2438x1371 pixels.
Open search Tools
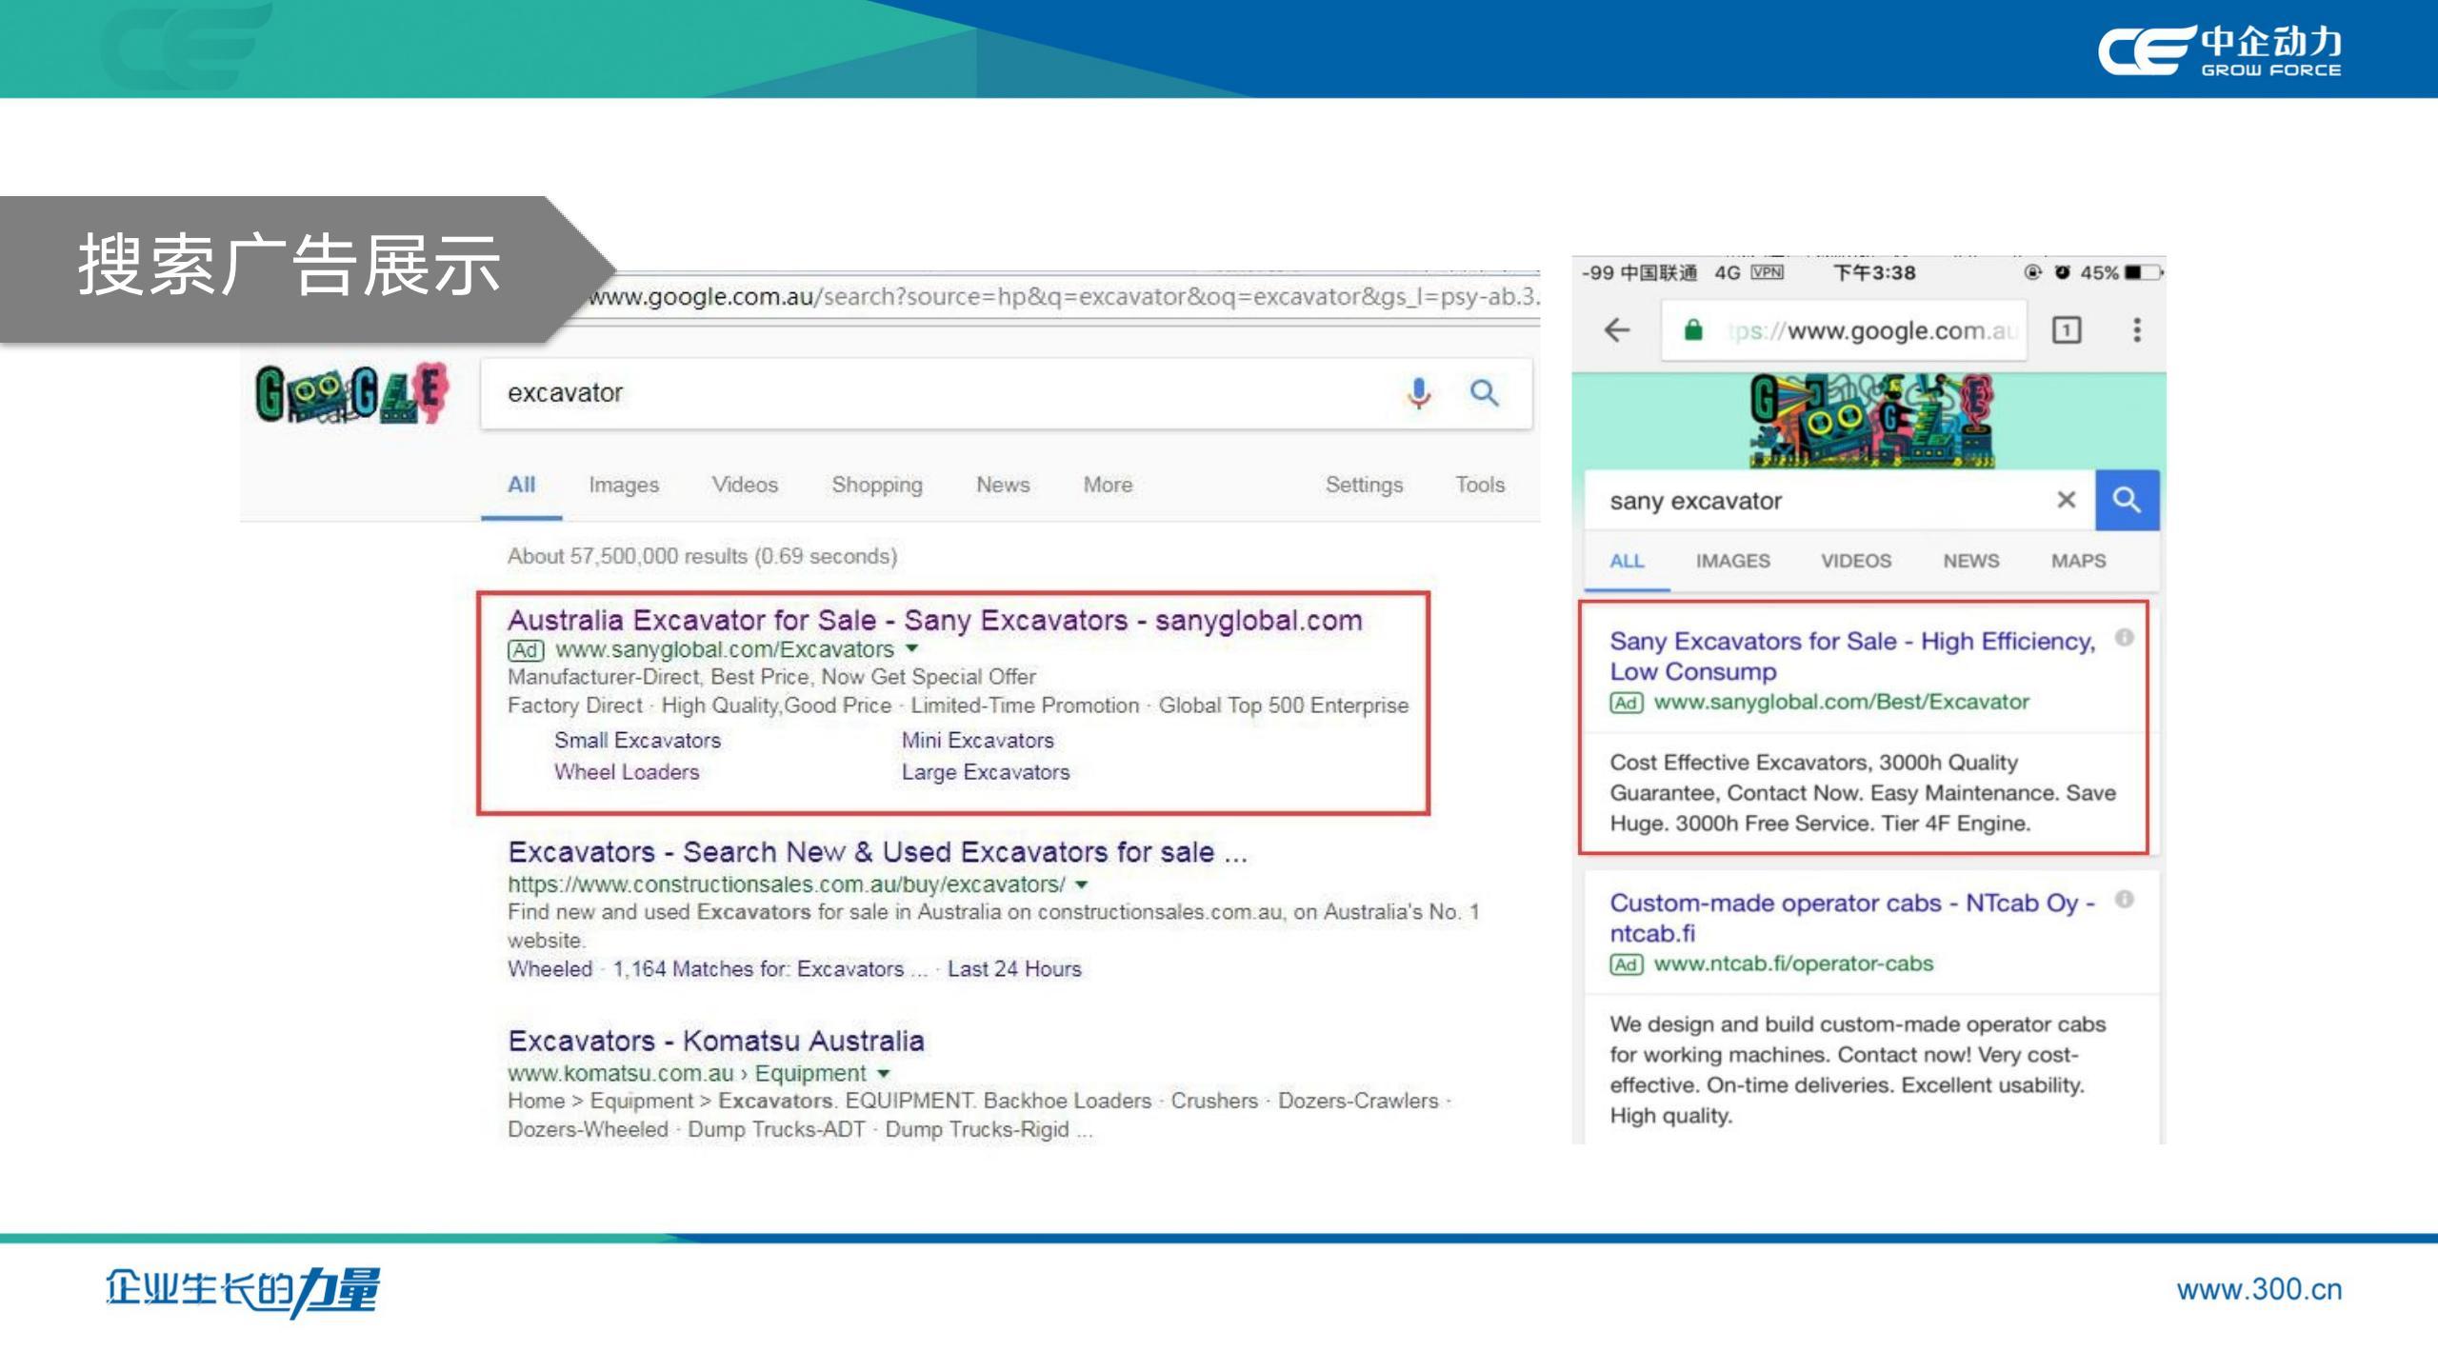1480,485
